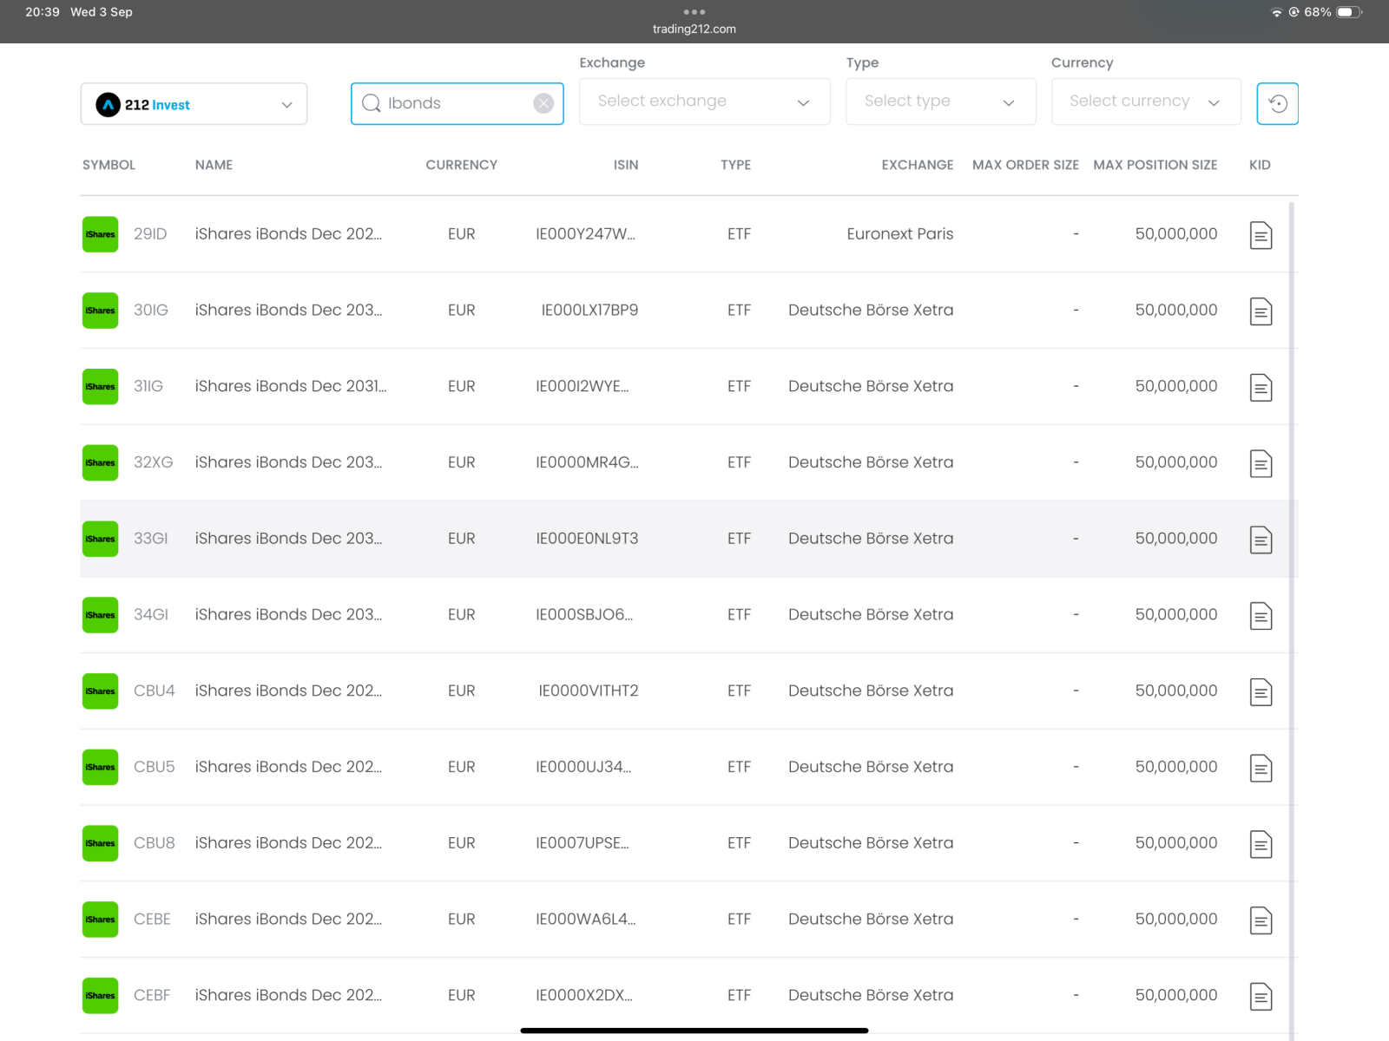Sort by NAME column header

pyautogui.click(x=214, y=165)
